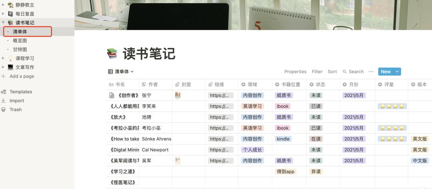The width and height of the screenshot is (432, 189).
Task: Click the select icon in 评星 header
Action: click(380, 85)
